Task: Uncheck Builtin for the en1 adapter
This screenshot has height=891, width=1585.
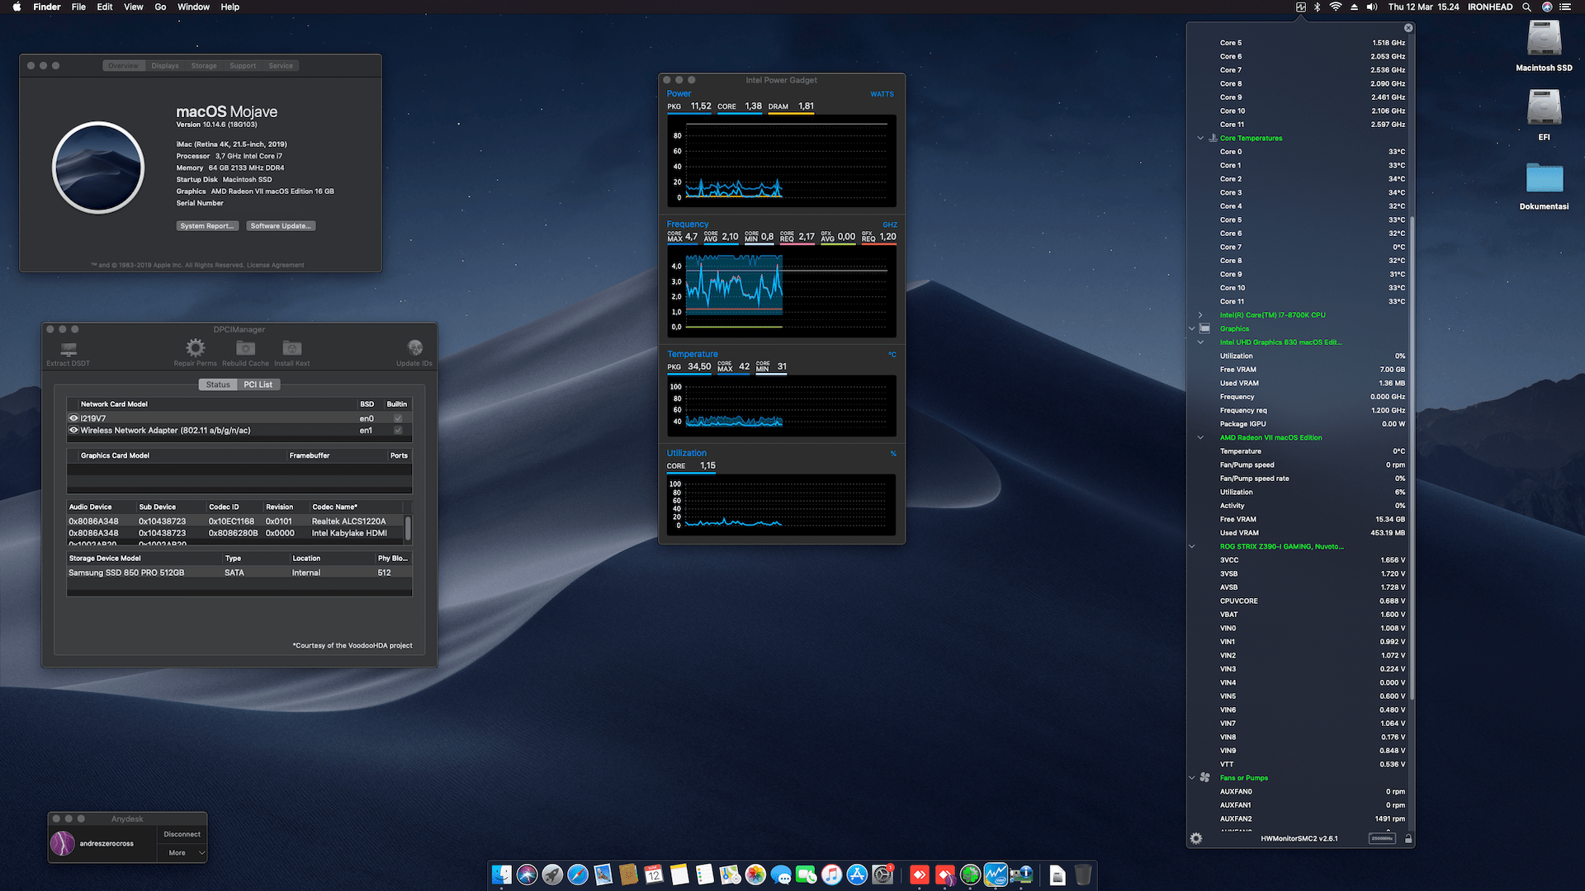Action: click(x=398, y=430)
